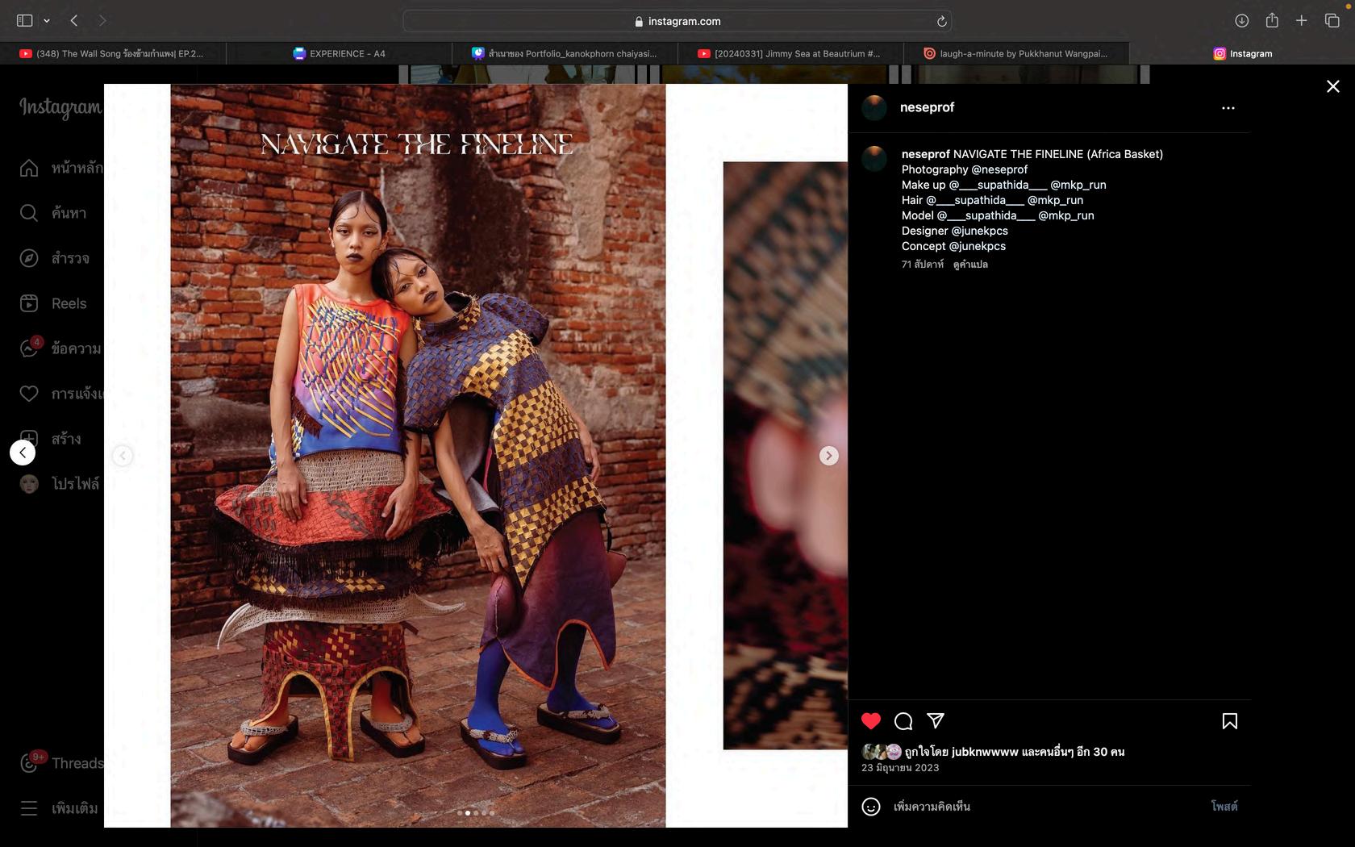Open @junekpcs mention on Designer line
Viewport: 1355px width, 847px height.
(979, 231)
